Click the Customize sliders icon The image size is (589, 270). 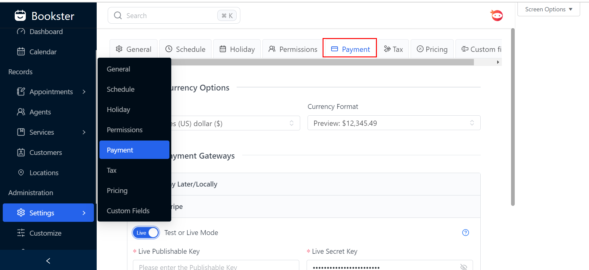21,233
